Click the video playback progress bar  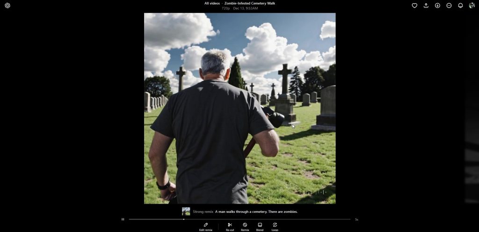point(239,219)
